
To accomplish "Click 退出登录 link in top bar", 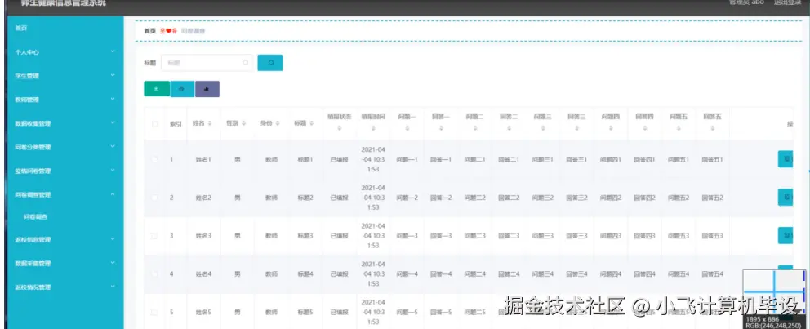I will tap(787, 2).
